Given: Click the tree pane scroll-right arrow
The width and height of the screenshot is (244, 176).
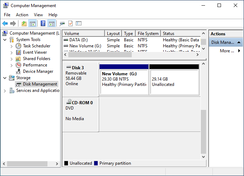Looking at the screenshot, I should coord(57,164).
